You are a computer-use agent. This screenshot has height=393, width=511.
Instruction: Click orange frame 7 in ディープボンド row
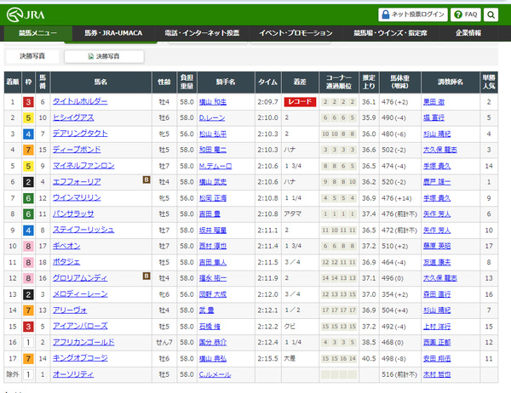click(x=28, y=150)
